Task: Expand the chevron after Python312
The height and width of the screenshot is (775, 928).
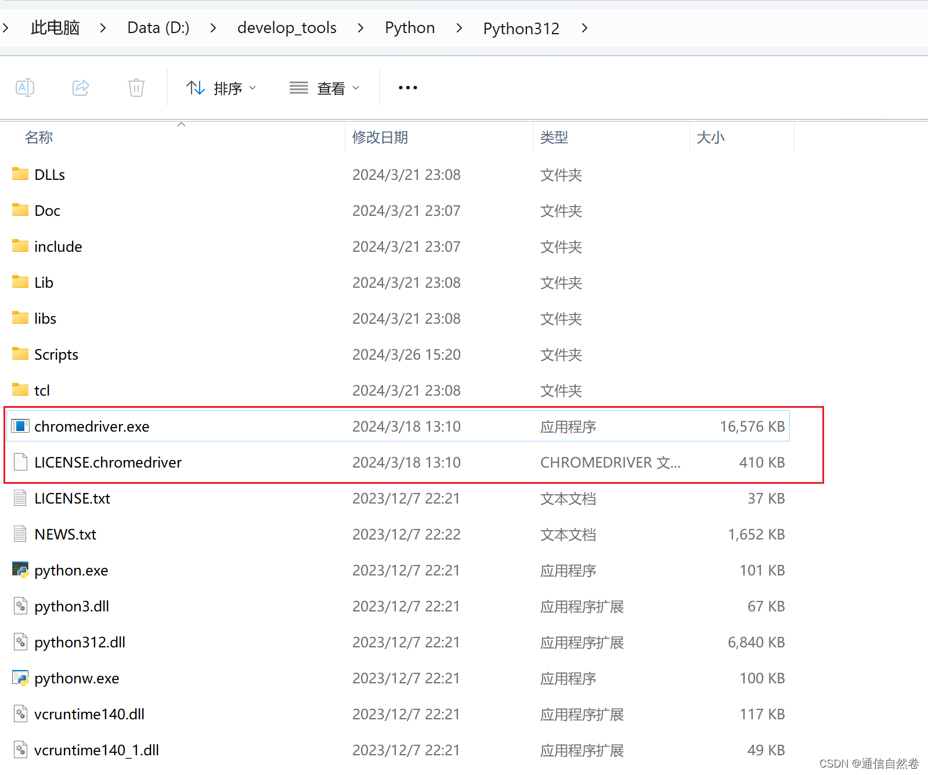Action: (x=584, y=28)
